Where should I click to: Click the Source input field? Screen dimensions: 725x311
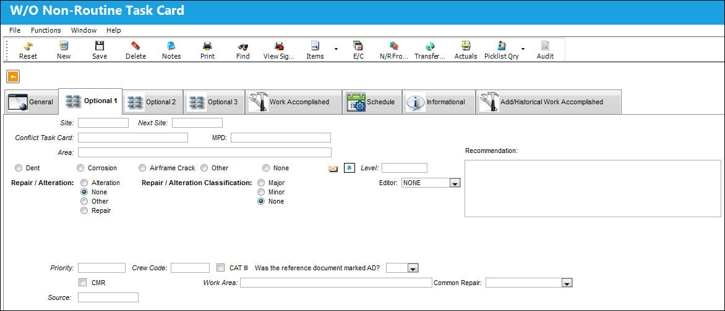coord(108,297)
